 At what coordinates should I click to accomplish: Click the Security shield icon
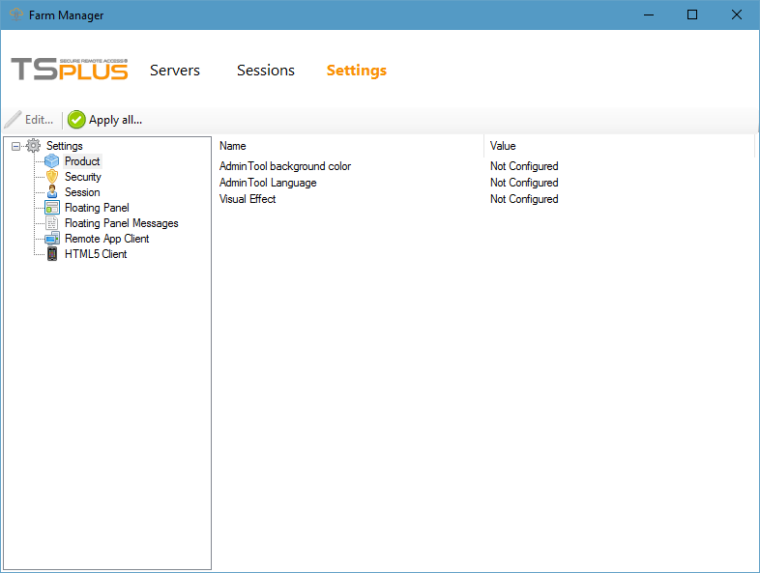52,177
